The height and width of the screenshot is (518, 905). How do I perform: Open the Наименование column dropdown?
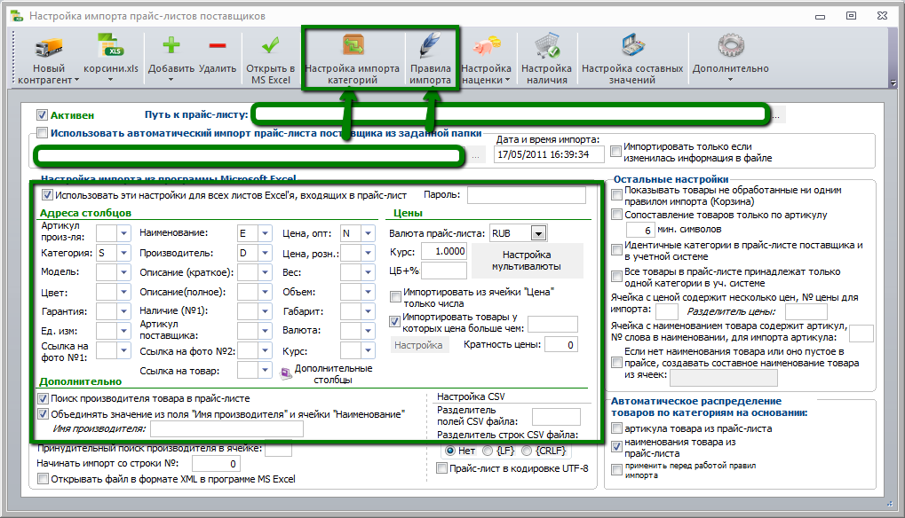coord(265,233)
